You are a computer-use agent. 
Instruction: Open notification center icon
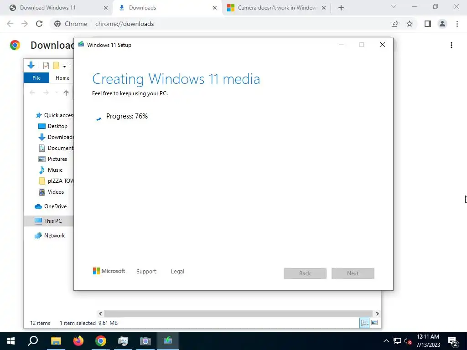(453, 342)
